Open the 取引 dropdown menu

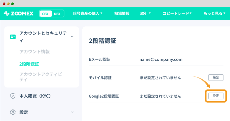(x=145, y=13)
